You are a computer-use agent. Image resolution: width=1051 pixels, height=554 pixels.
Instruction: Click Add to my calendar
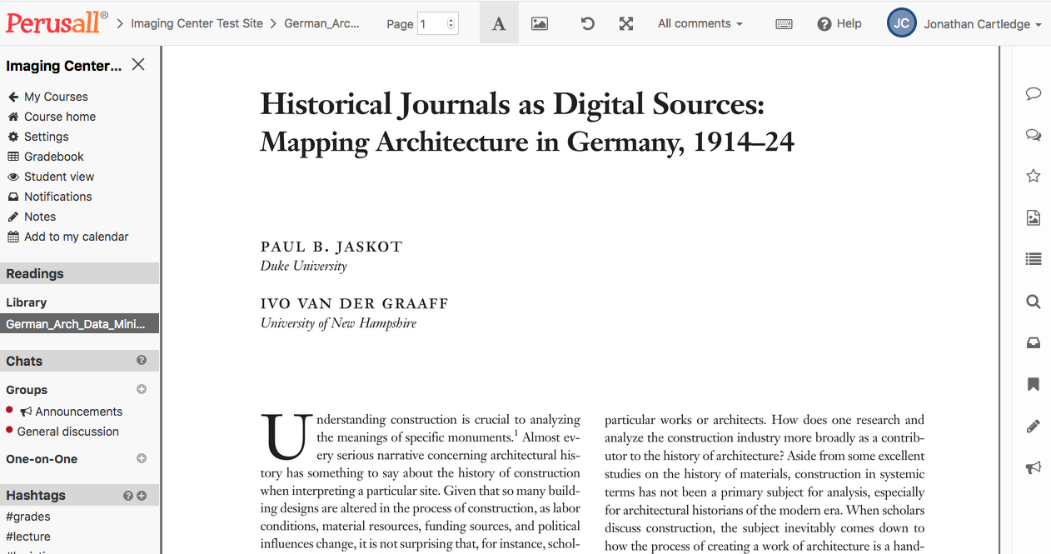tap(68, 237)
